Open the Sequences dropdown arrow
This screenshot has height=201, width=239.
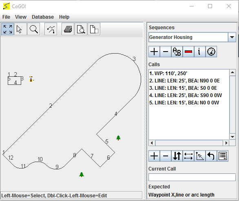[232, 37]
